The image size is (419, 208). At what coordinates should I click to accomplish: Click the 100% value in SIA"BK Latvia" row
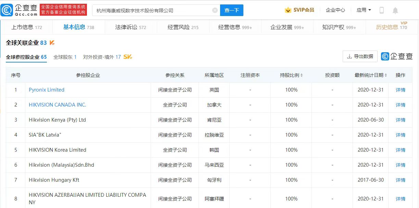click(x=291, y=135)
